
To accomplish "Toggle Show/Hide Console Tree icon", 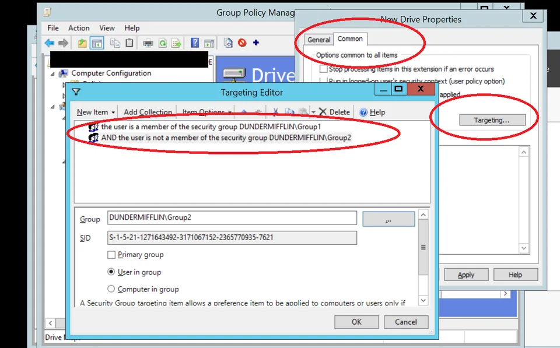I will click(97, 43).
